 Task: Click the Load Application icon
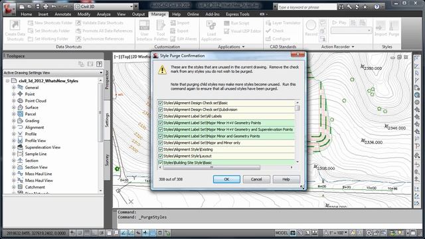211,25
